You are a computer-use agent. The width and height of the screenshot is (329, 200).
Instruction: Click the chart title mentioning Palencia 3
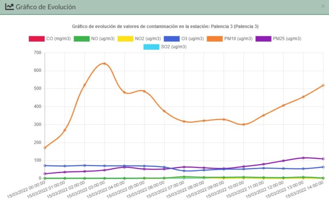(x=165, y=26)
